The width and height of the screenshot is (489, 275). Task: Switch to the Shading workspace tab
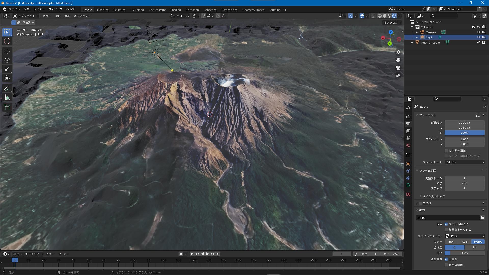[x=175, y=10]
